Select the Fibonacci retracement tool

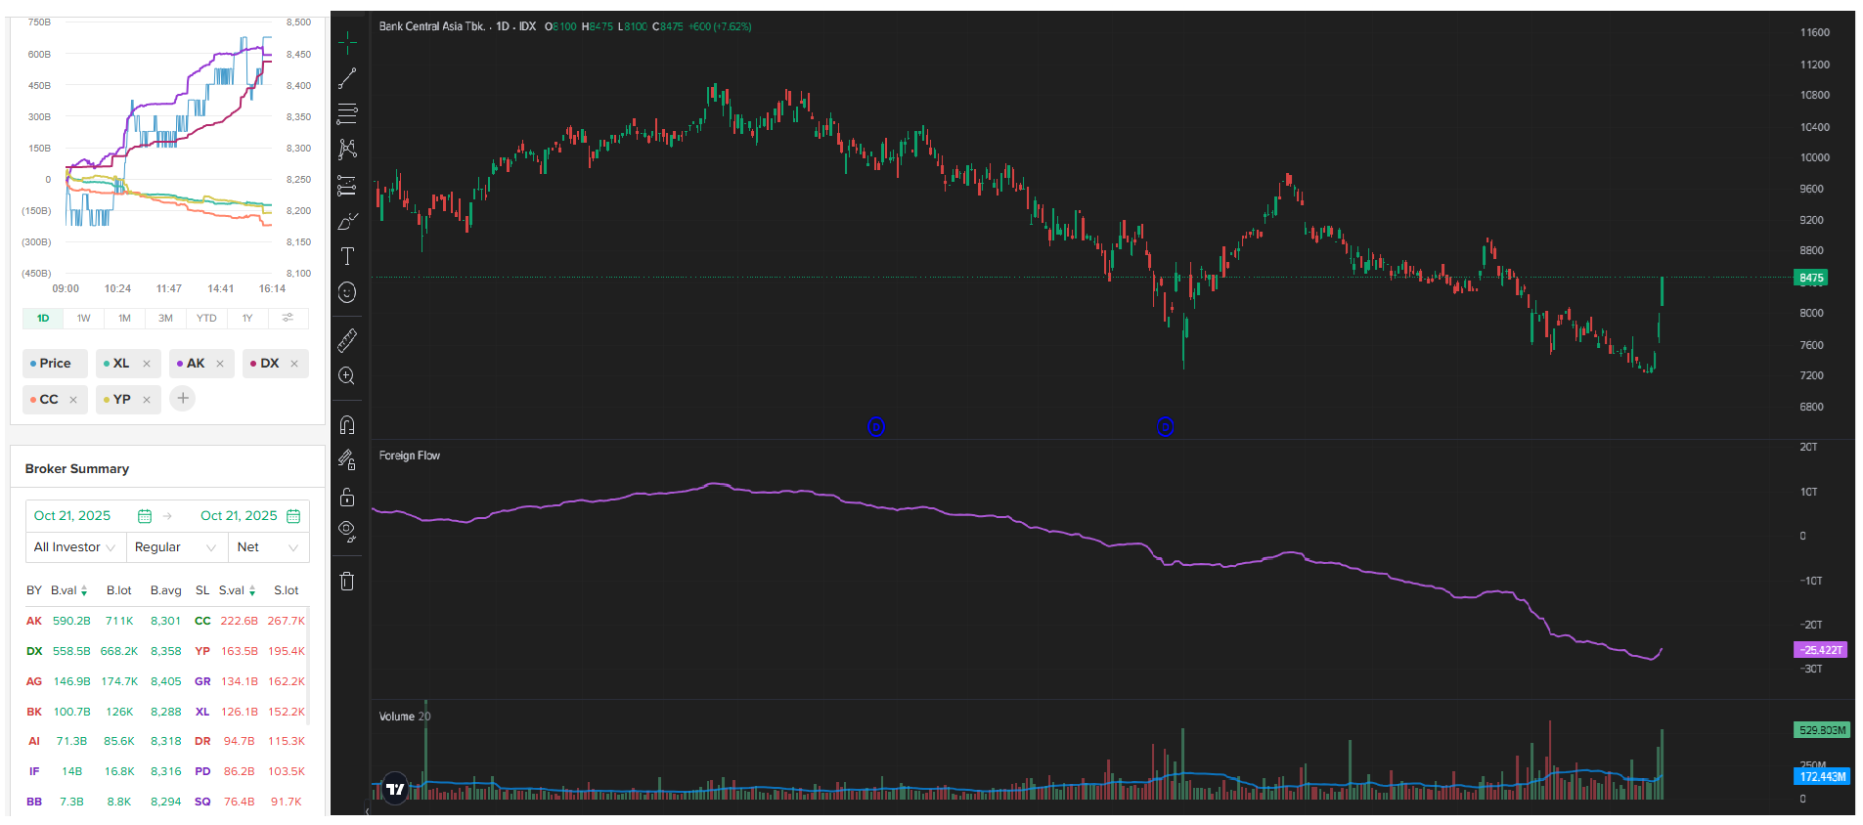pos(347,113)
